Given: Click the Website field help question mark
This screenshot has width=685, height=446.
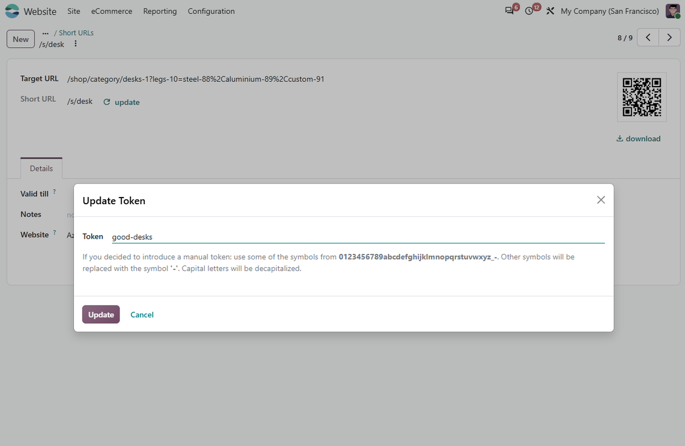Looking at the screenshot, I should (x=55, y=232).
